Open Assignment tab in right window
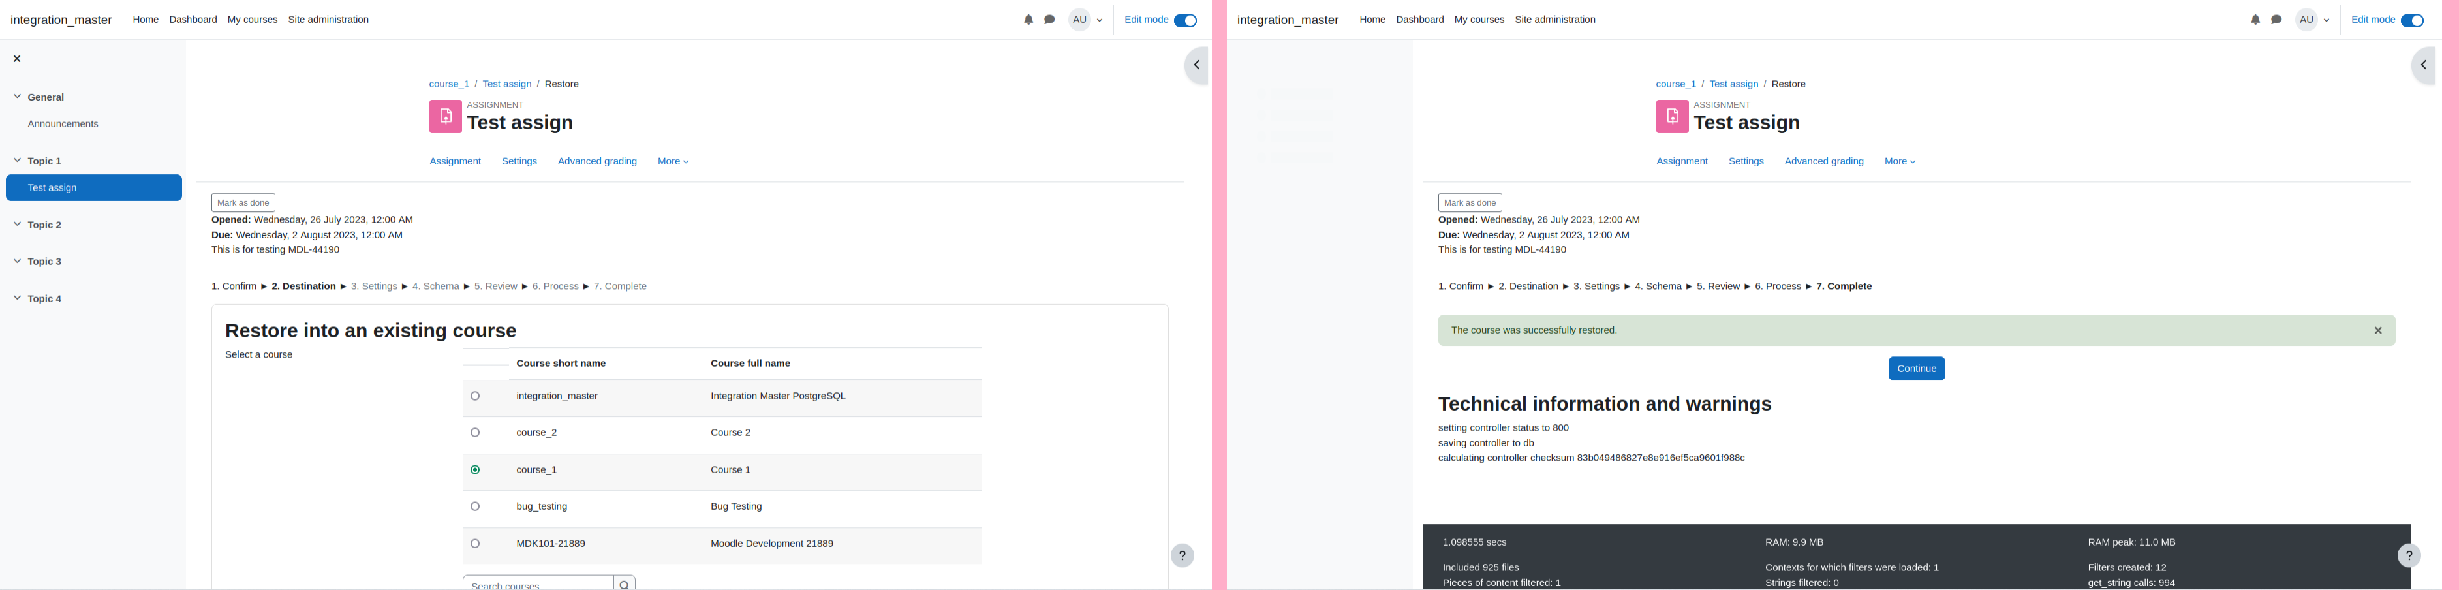 (1682, 161)
